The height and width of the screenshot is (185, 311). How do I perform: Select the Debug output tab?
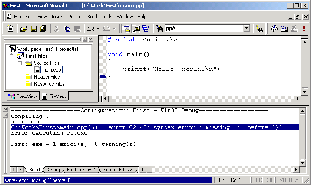53,170
